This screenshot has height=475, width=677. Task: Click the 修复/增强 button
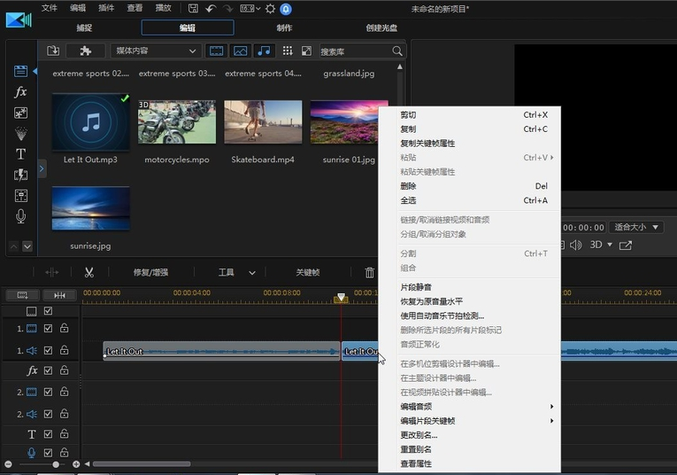coord(150,272)
